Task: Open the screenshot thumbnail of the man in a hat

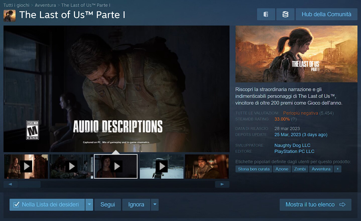Action: (207, 166)
